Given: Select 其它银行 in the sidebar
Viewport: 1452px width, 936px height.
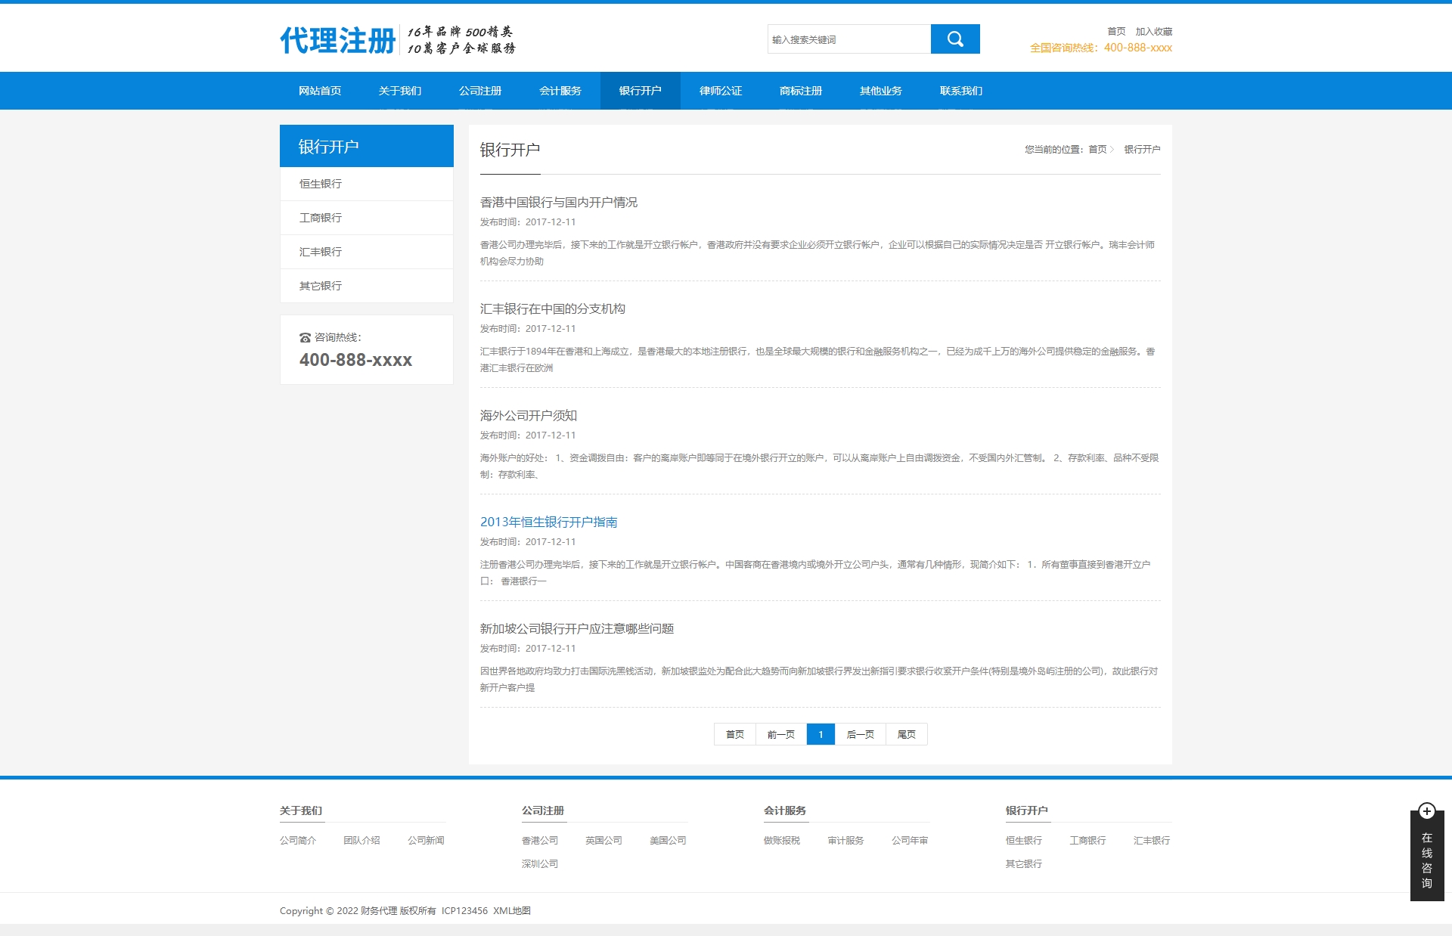Looking at the screenshot, I should (x=367, y=286).
